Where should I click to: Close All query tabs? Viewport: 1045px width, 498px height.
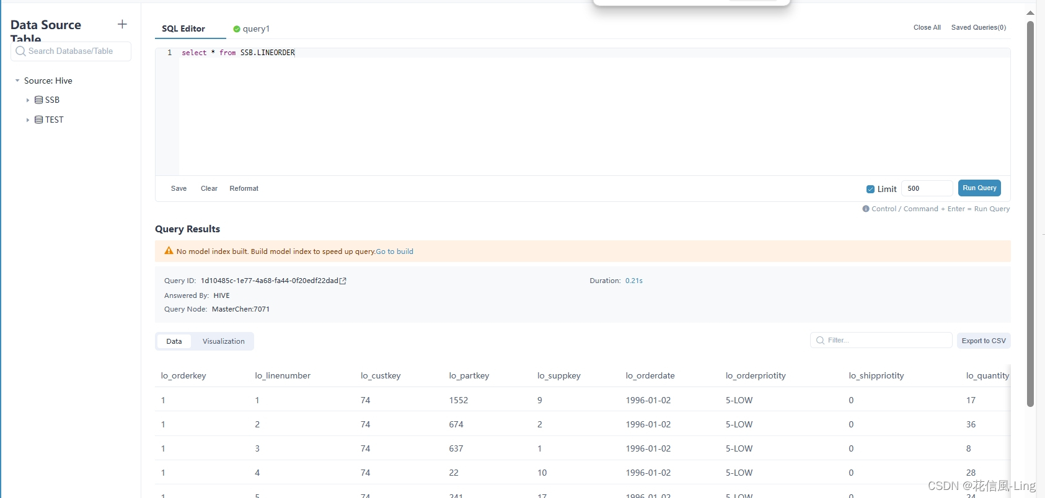pos(927,27)
